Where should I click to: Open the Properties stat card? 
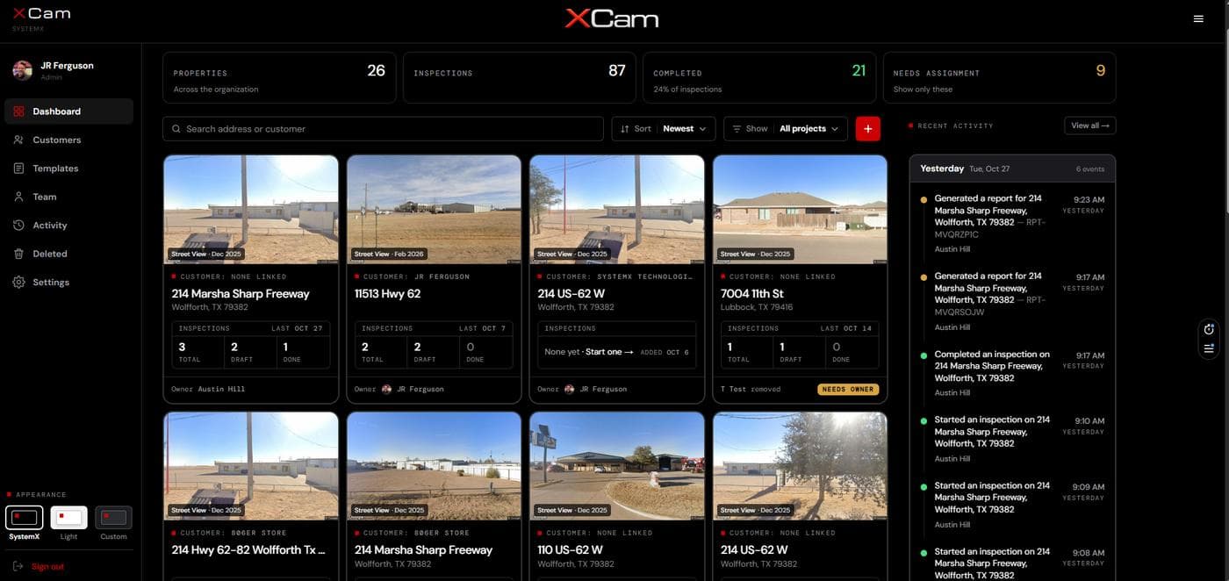pyautogui.click(x=279, y=78)
